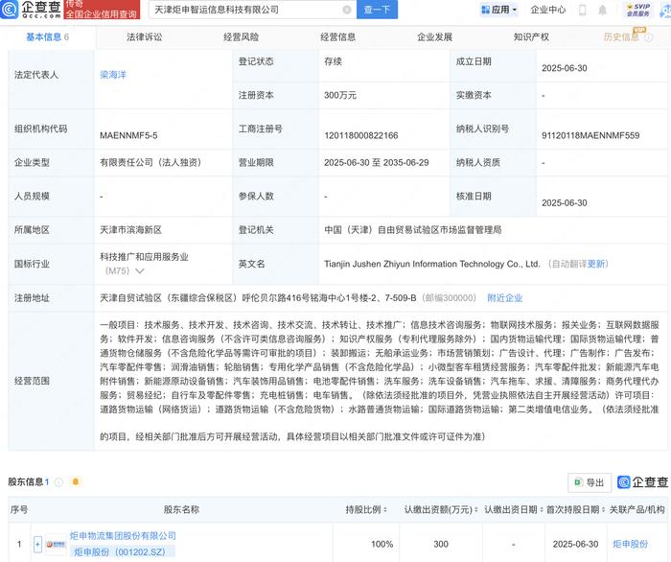This screenshot has height=562, width=671.
Task: Switch to the 经营信息 tab
Action: 337,37
